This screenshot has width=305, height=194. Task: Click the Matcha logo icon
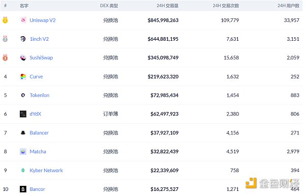pyautogui.click(x=23, y=152)
